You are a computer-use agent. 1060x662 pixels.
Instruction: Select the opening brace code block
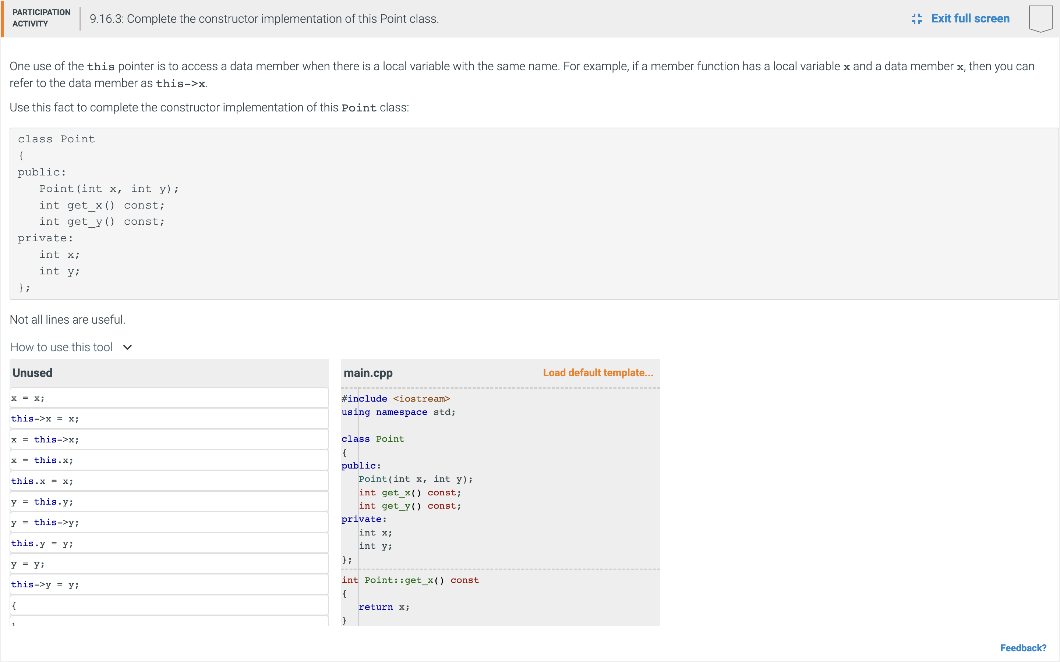(169, 605)
